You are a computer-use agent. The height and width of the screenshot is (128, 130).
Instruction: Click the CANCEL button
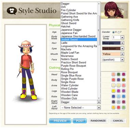pos(118,121)
